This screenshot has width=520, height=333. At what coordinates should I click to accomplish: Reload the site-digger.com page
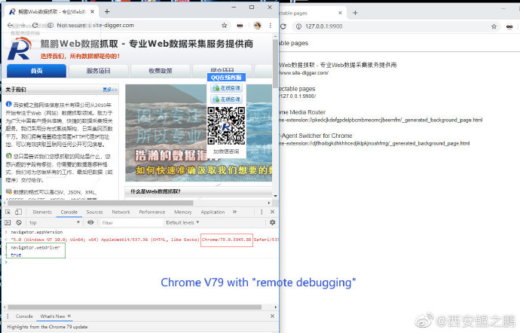[x=35, y=25]
